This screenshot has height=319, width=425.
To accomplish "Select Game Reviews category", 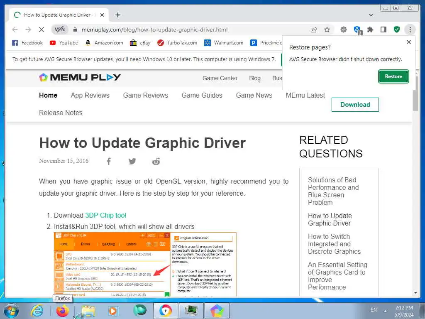I will pyautogui.click(x=146, y=95).
